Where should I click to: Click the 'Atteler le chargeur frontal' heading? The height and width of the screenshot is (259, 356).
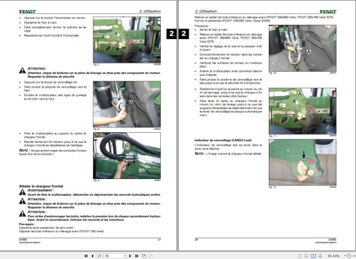click(x=41, y=186)
